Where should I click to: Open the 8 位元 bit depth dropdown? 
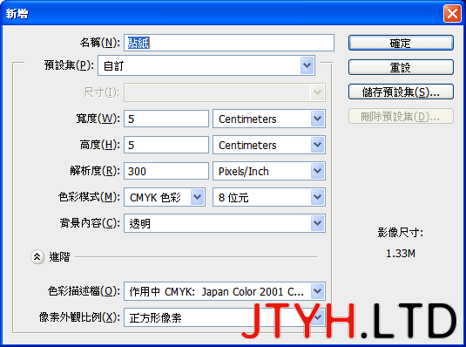point(269,197)
